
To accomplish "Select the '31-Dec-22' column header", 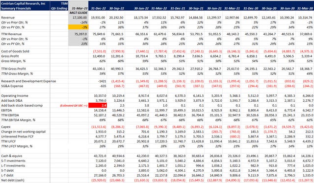I will pos(98,8).
